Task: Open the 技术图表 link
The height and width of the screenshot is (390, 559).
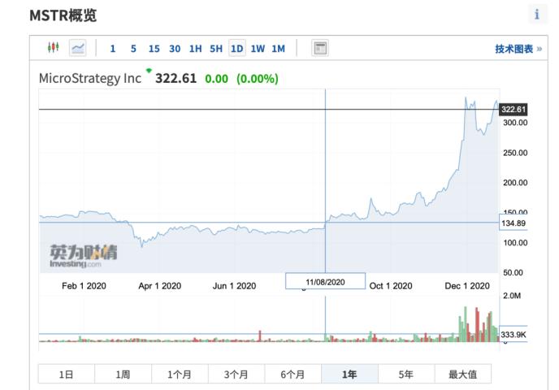Action: [x=518, y=49]
